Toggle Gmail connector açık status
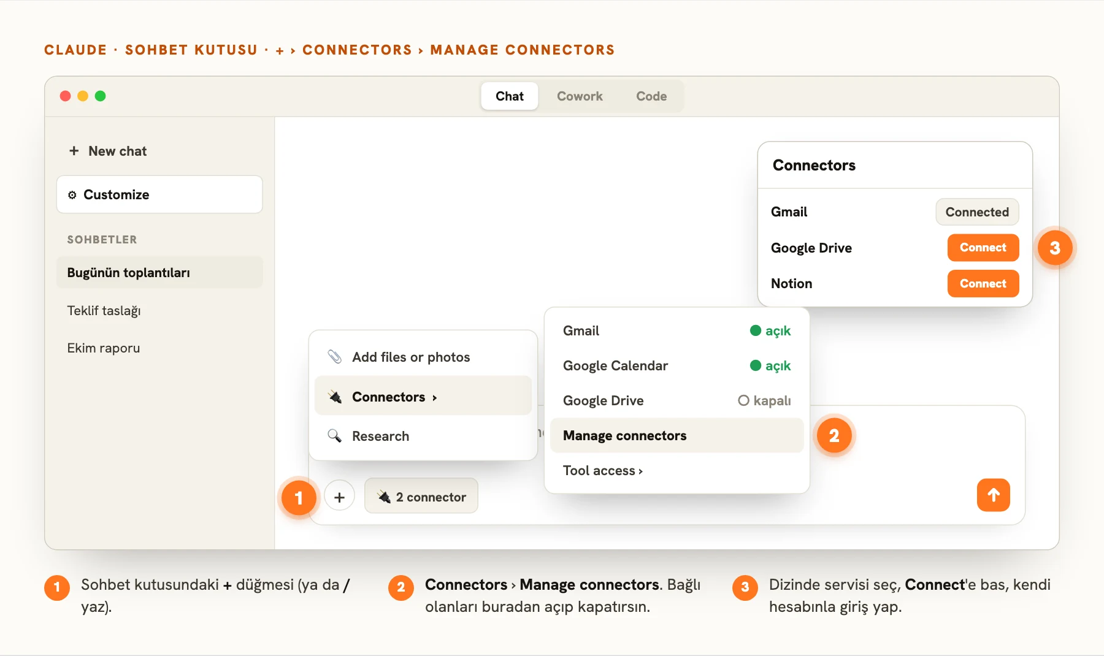The image size is (1104, 656). click(770, 331)
